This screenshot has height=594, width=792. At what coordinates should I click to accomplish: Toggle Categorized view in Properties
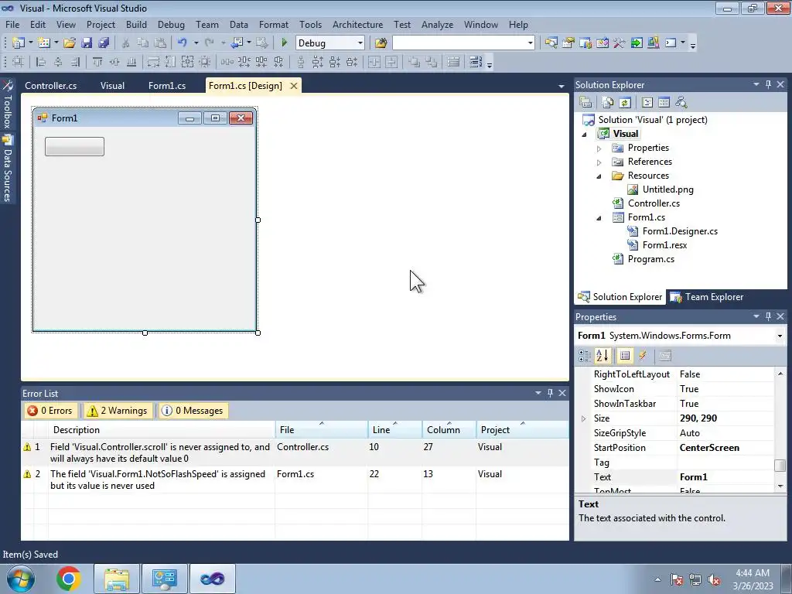click(x=585, y=356)
